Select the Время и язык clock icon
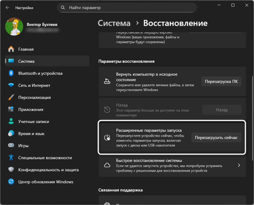The height and width of the screenshot is (205, 254). pyautogui.click(x=12, y=133)
